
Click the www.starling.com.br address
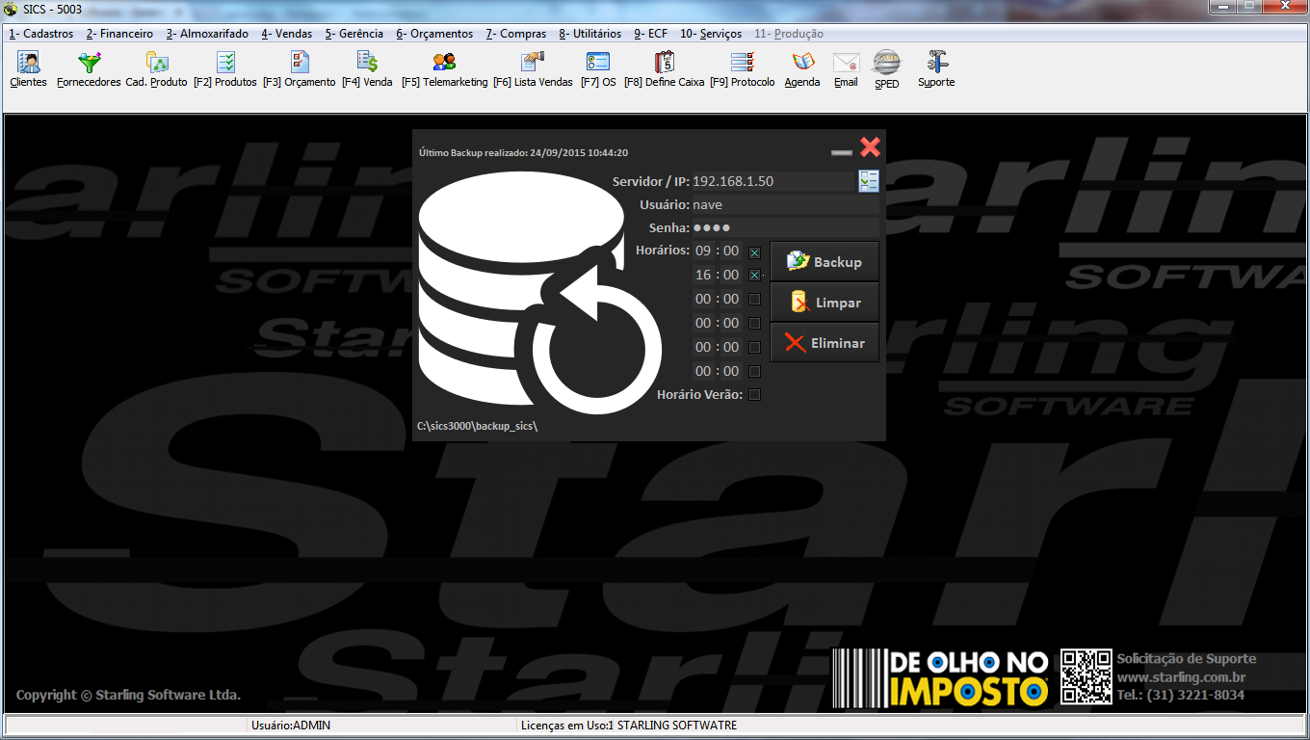pyautogui.click(x=1182, y=677)
